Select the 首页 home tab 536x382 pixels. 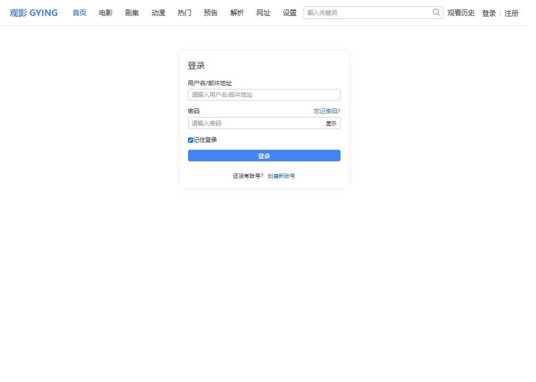79,13
